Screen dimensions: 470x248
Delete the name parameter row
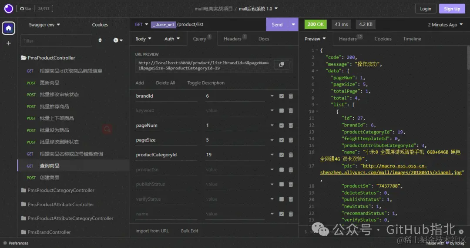click(291, 214)
